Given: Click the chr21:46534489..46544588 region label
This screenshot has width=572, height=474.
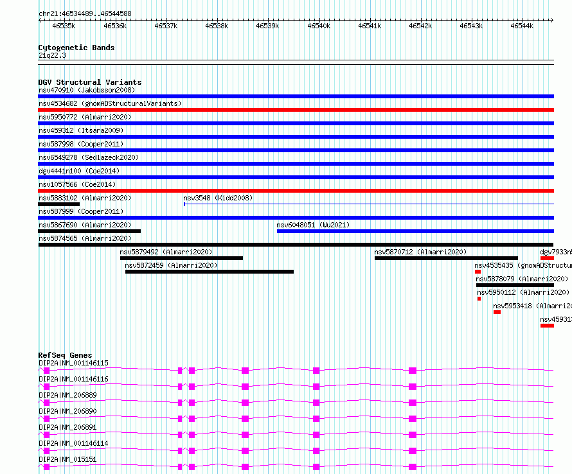Looking at the screenshot, I should point(85,13).
